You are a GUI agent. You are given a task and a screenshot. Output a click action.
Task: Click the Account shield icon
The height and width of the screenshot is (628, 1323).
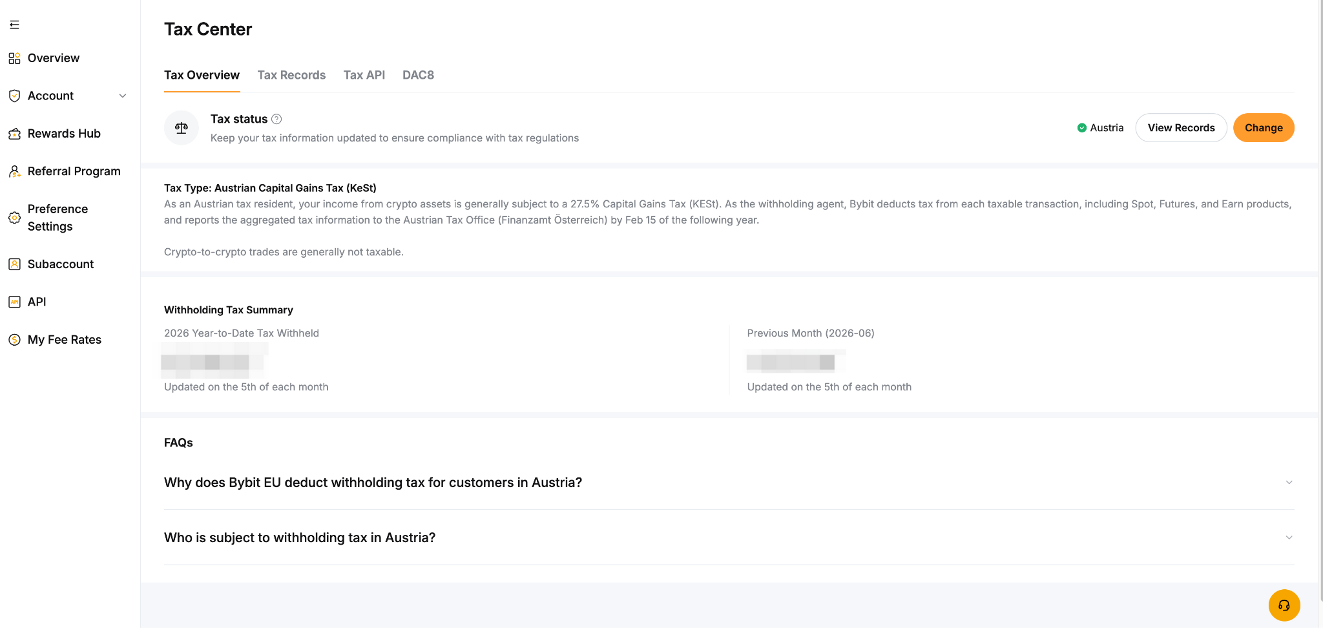click(x=14, y=96)
